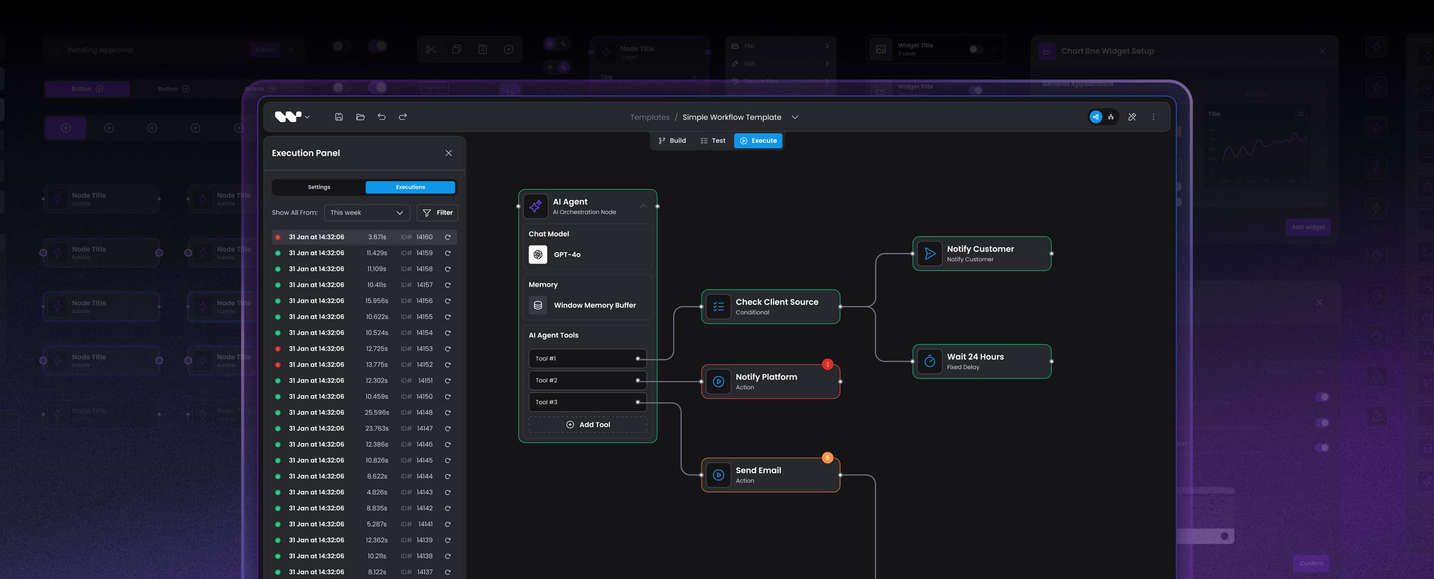Click the background Add widget button

tap(1308, 227)
